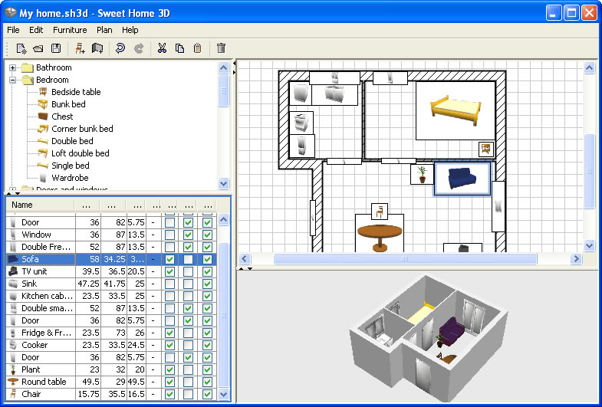Select Bedside table in catalog tree
The width and height of the screenshot is (602, 407).
coord(76,92)
